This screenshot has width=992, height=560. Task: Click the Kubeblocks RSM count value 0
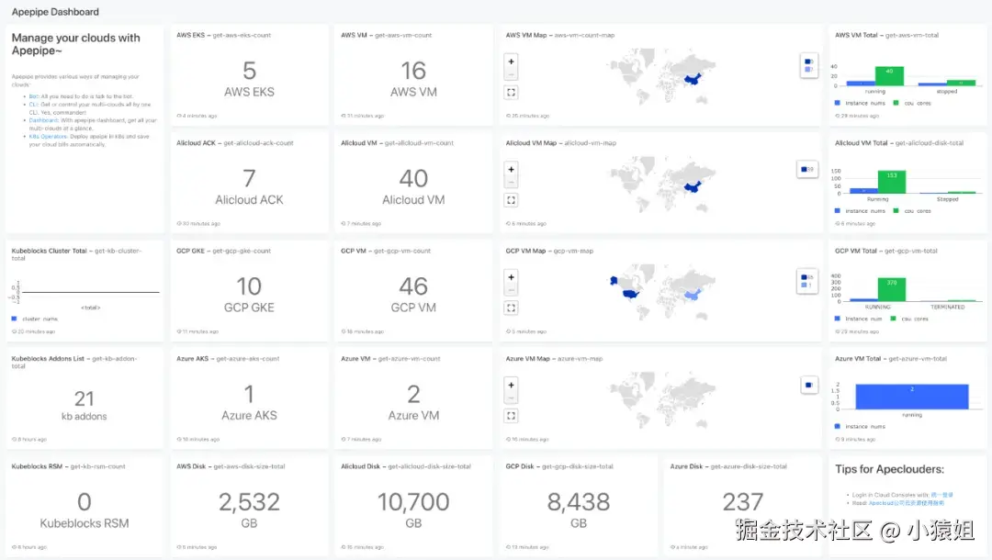(85, 502)
